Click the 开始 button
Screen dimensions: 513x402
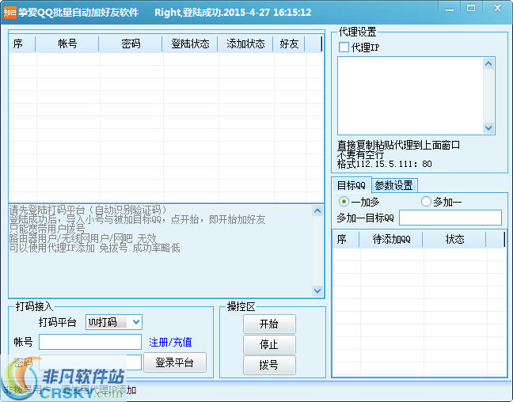click(269, 324)
